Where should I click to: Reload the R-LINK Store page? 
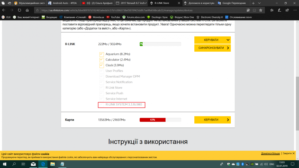pos(19,10)
